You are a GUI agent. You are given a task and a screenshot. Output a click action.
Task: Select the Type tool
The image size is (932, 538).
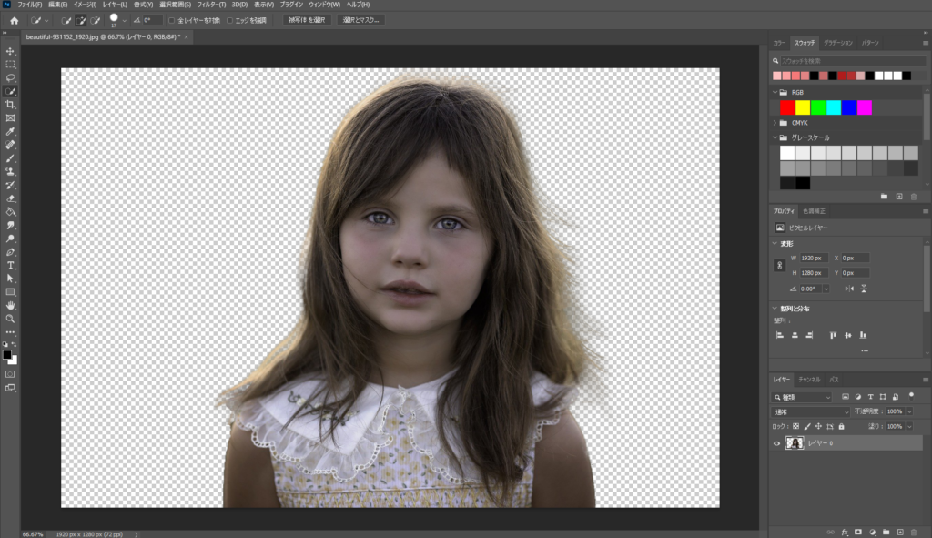(x=10, y=266)
